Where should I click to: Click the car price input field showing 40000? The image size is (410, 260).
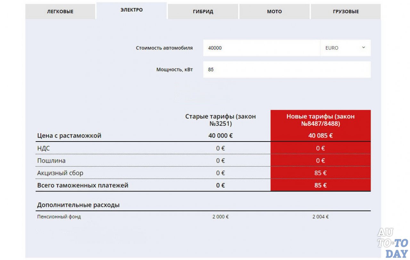(262, 48)
